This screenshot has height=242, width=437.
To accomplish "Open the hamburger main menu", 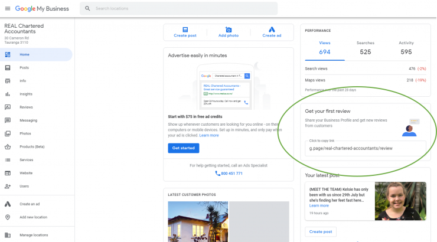I will click(x=8, y=9).
